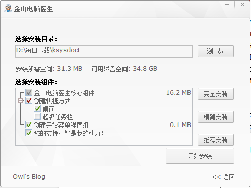Click the doctor mascot app icon
This screenshot has height=188, width=251.
tap(8, 9)
